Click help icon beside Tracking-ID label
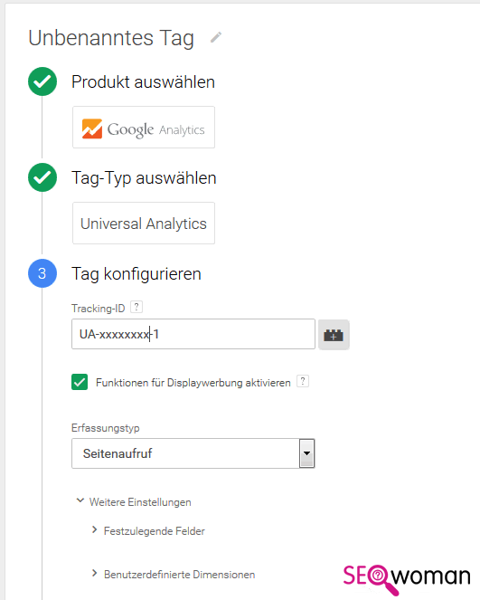This screenshot has width=480, height=600. tap(136, 307)
